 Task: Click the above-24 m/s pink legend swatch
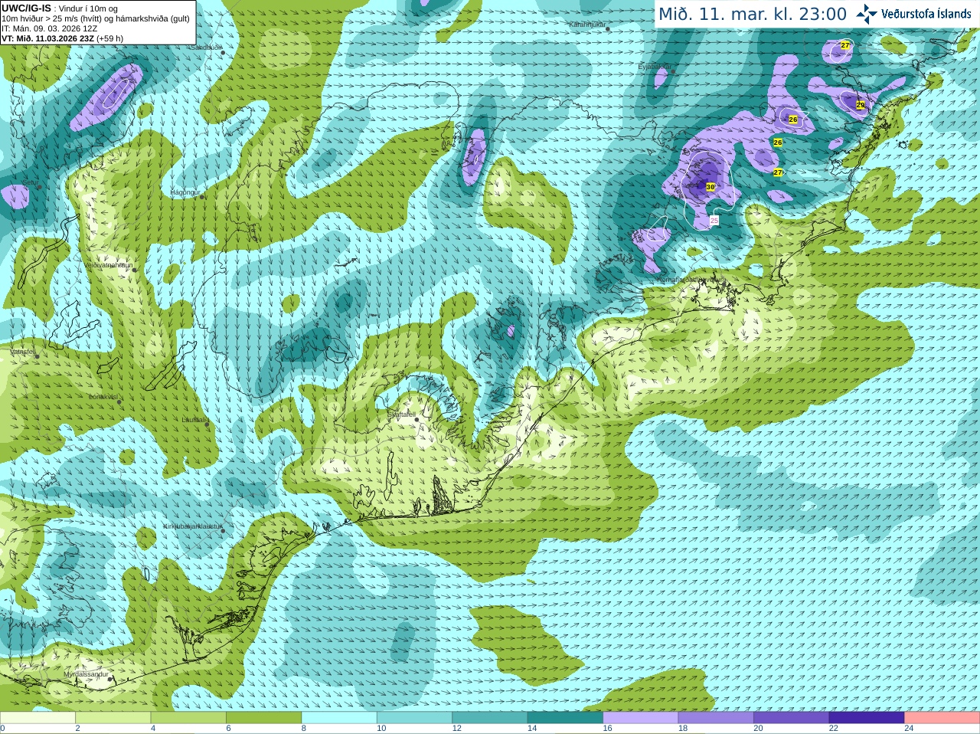coord(942,718)
